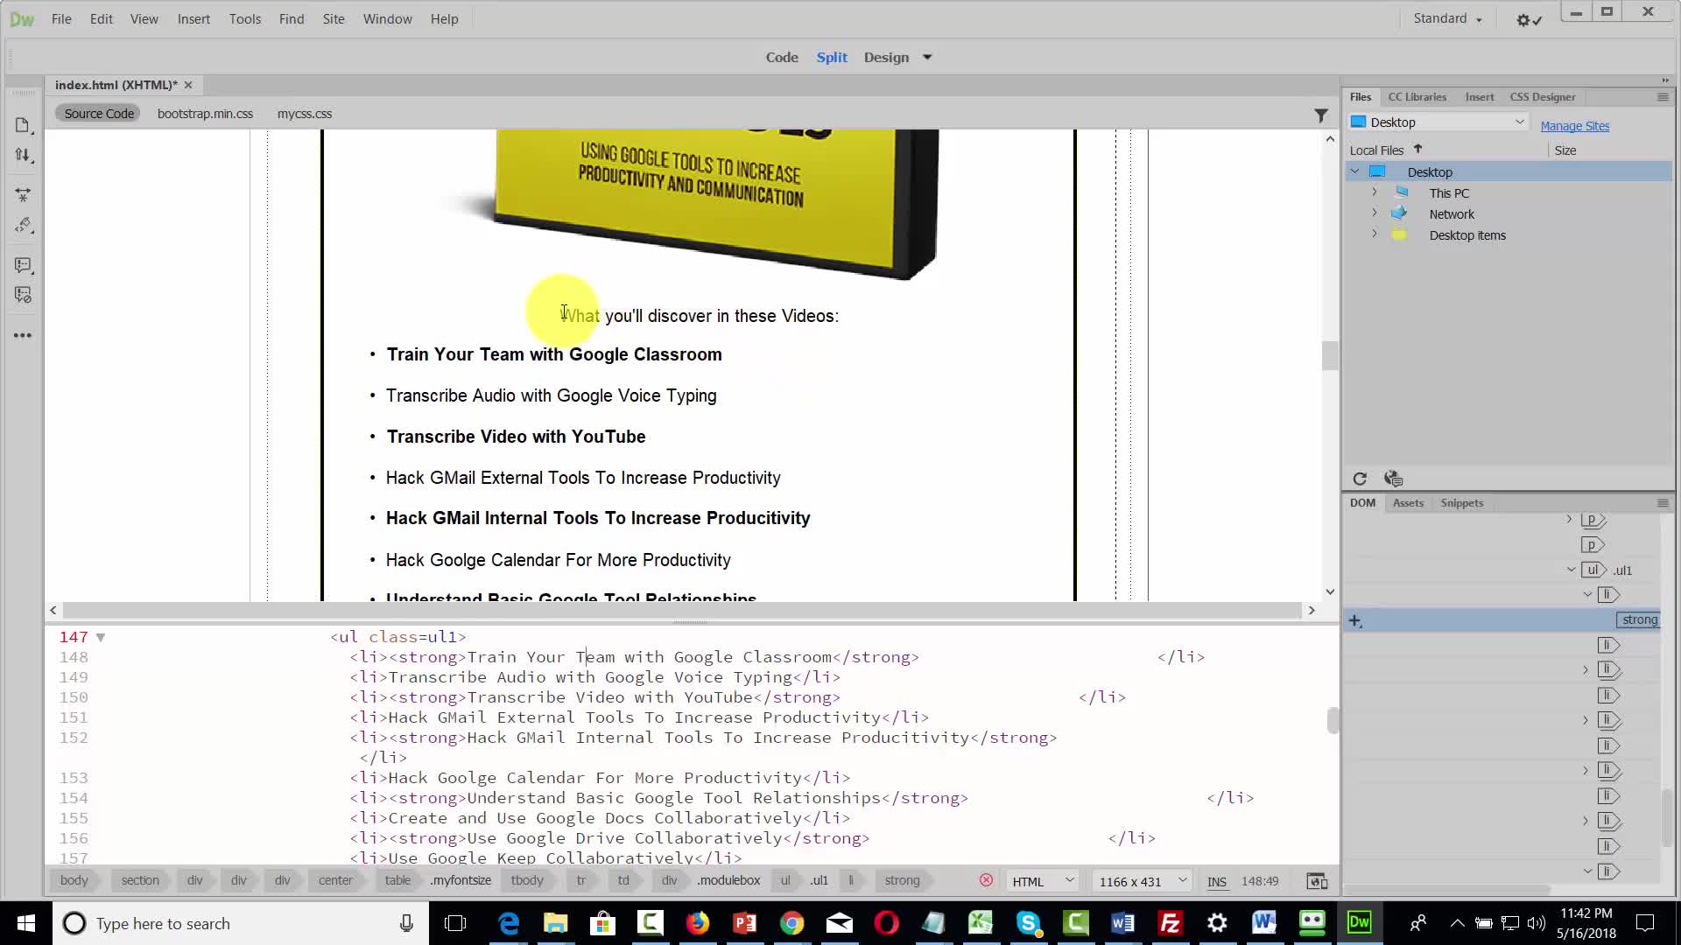Image resolution: width=1681 pixels, height=945 pixels.
Task: Switch to the CC Libraries tab
Action: point(1417,97)
